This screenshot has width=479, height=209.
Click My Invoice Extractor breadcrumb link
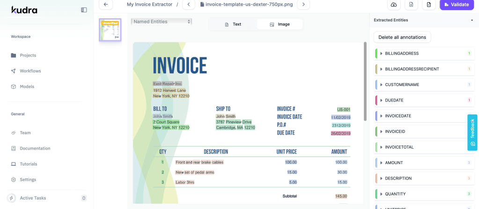point(149,4)
